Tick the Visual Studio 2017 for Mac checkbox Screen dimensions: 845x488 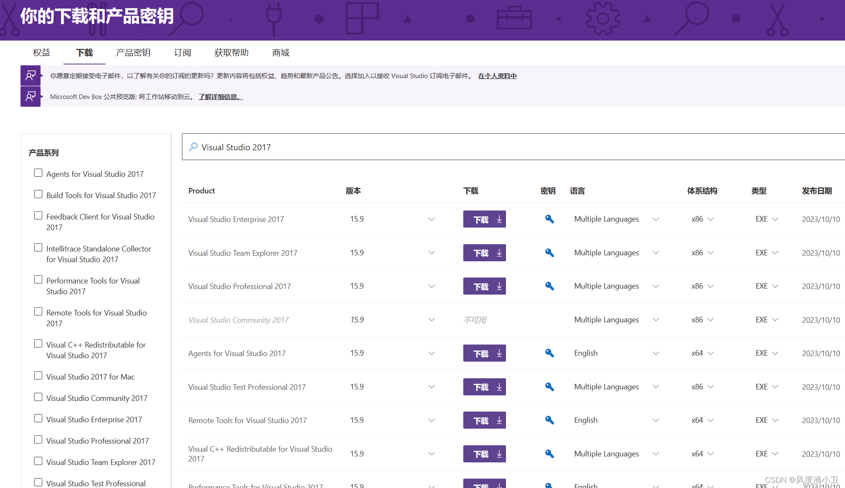coord(38,376)
